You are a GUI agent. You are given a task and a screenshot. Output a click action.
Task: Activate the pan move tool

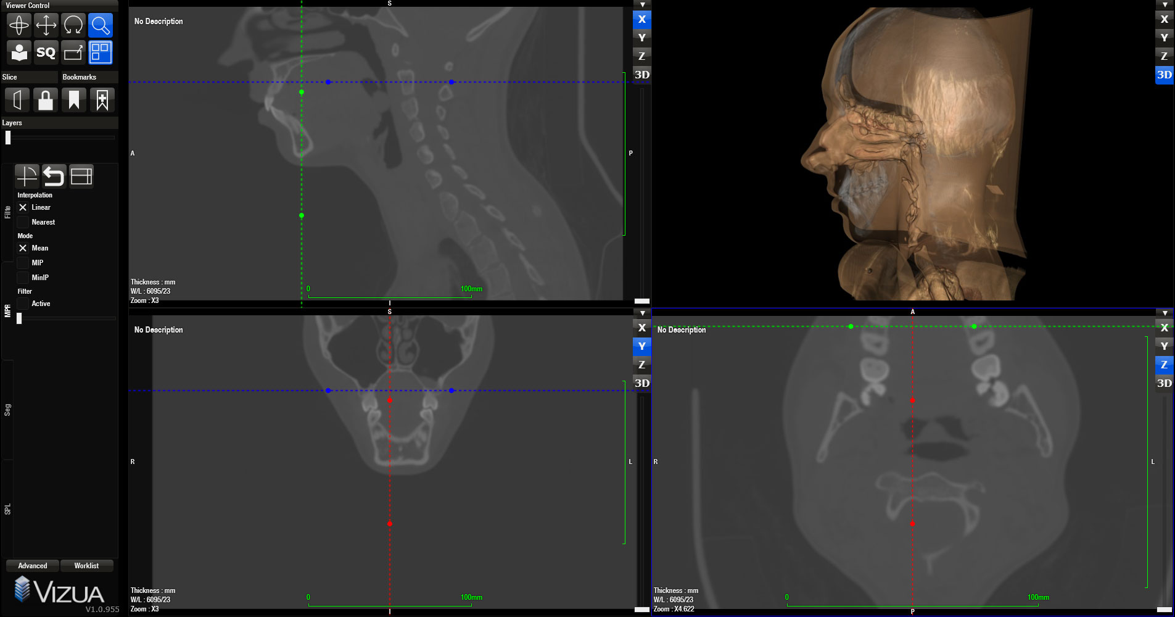(x=46, y=25)
